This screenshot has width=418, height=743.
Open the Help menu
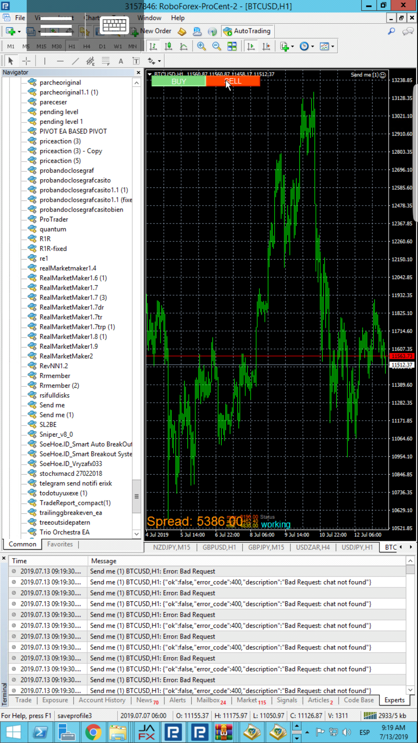[x=178, y=18]
